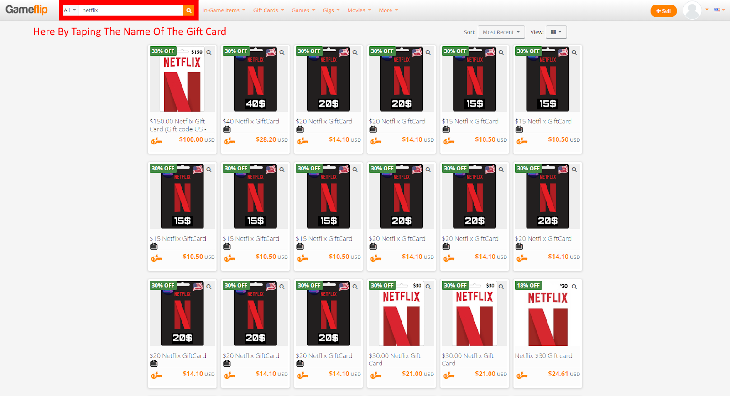The image size is (730, 396).
Task: Zoom preview on the $150.00 Netflix card
Action: pos(209,52)
